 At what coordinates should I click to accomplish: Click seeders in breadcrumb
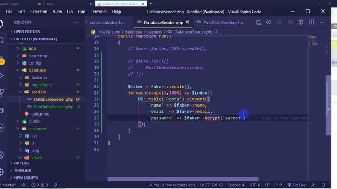click(x=154, y=32)
